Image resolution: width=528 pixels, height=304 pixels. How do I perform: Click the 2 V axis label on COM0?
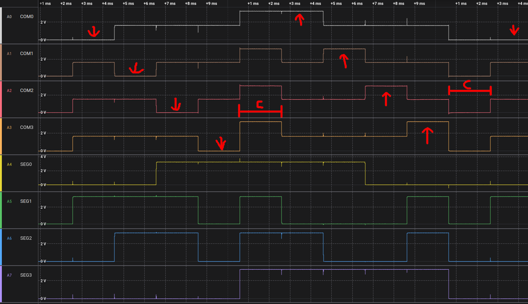43,22
